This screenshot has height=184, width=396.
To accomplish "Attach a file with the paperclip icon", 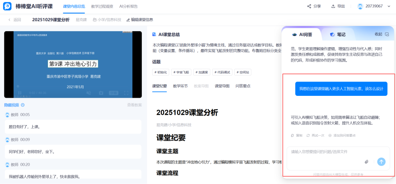I will coord(367,162).
